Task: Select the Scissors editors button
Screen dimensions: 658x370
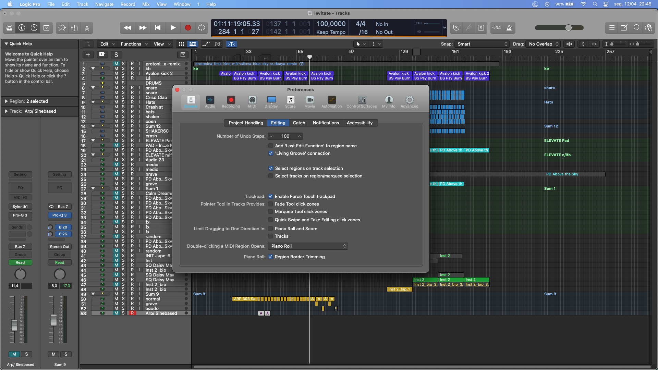Action: point(87,28)
